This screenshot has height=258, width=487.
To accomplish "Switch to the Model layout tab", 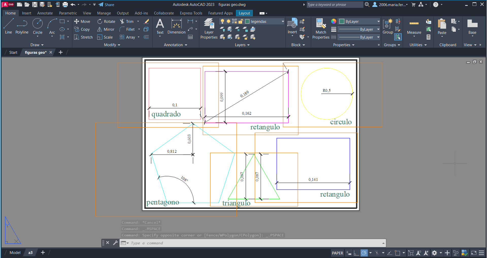I will (15, 253).
